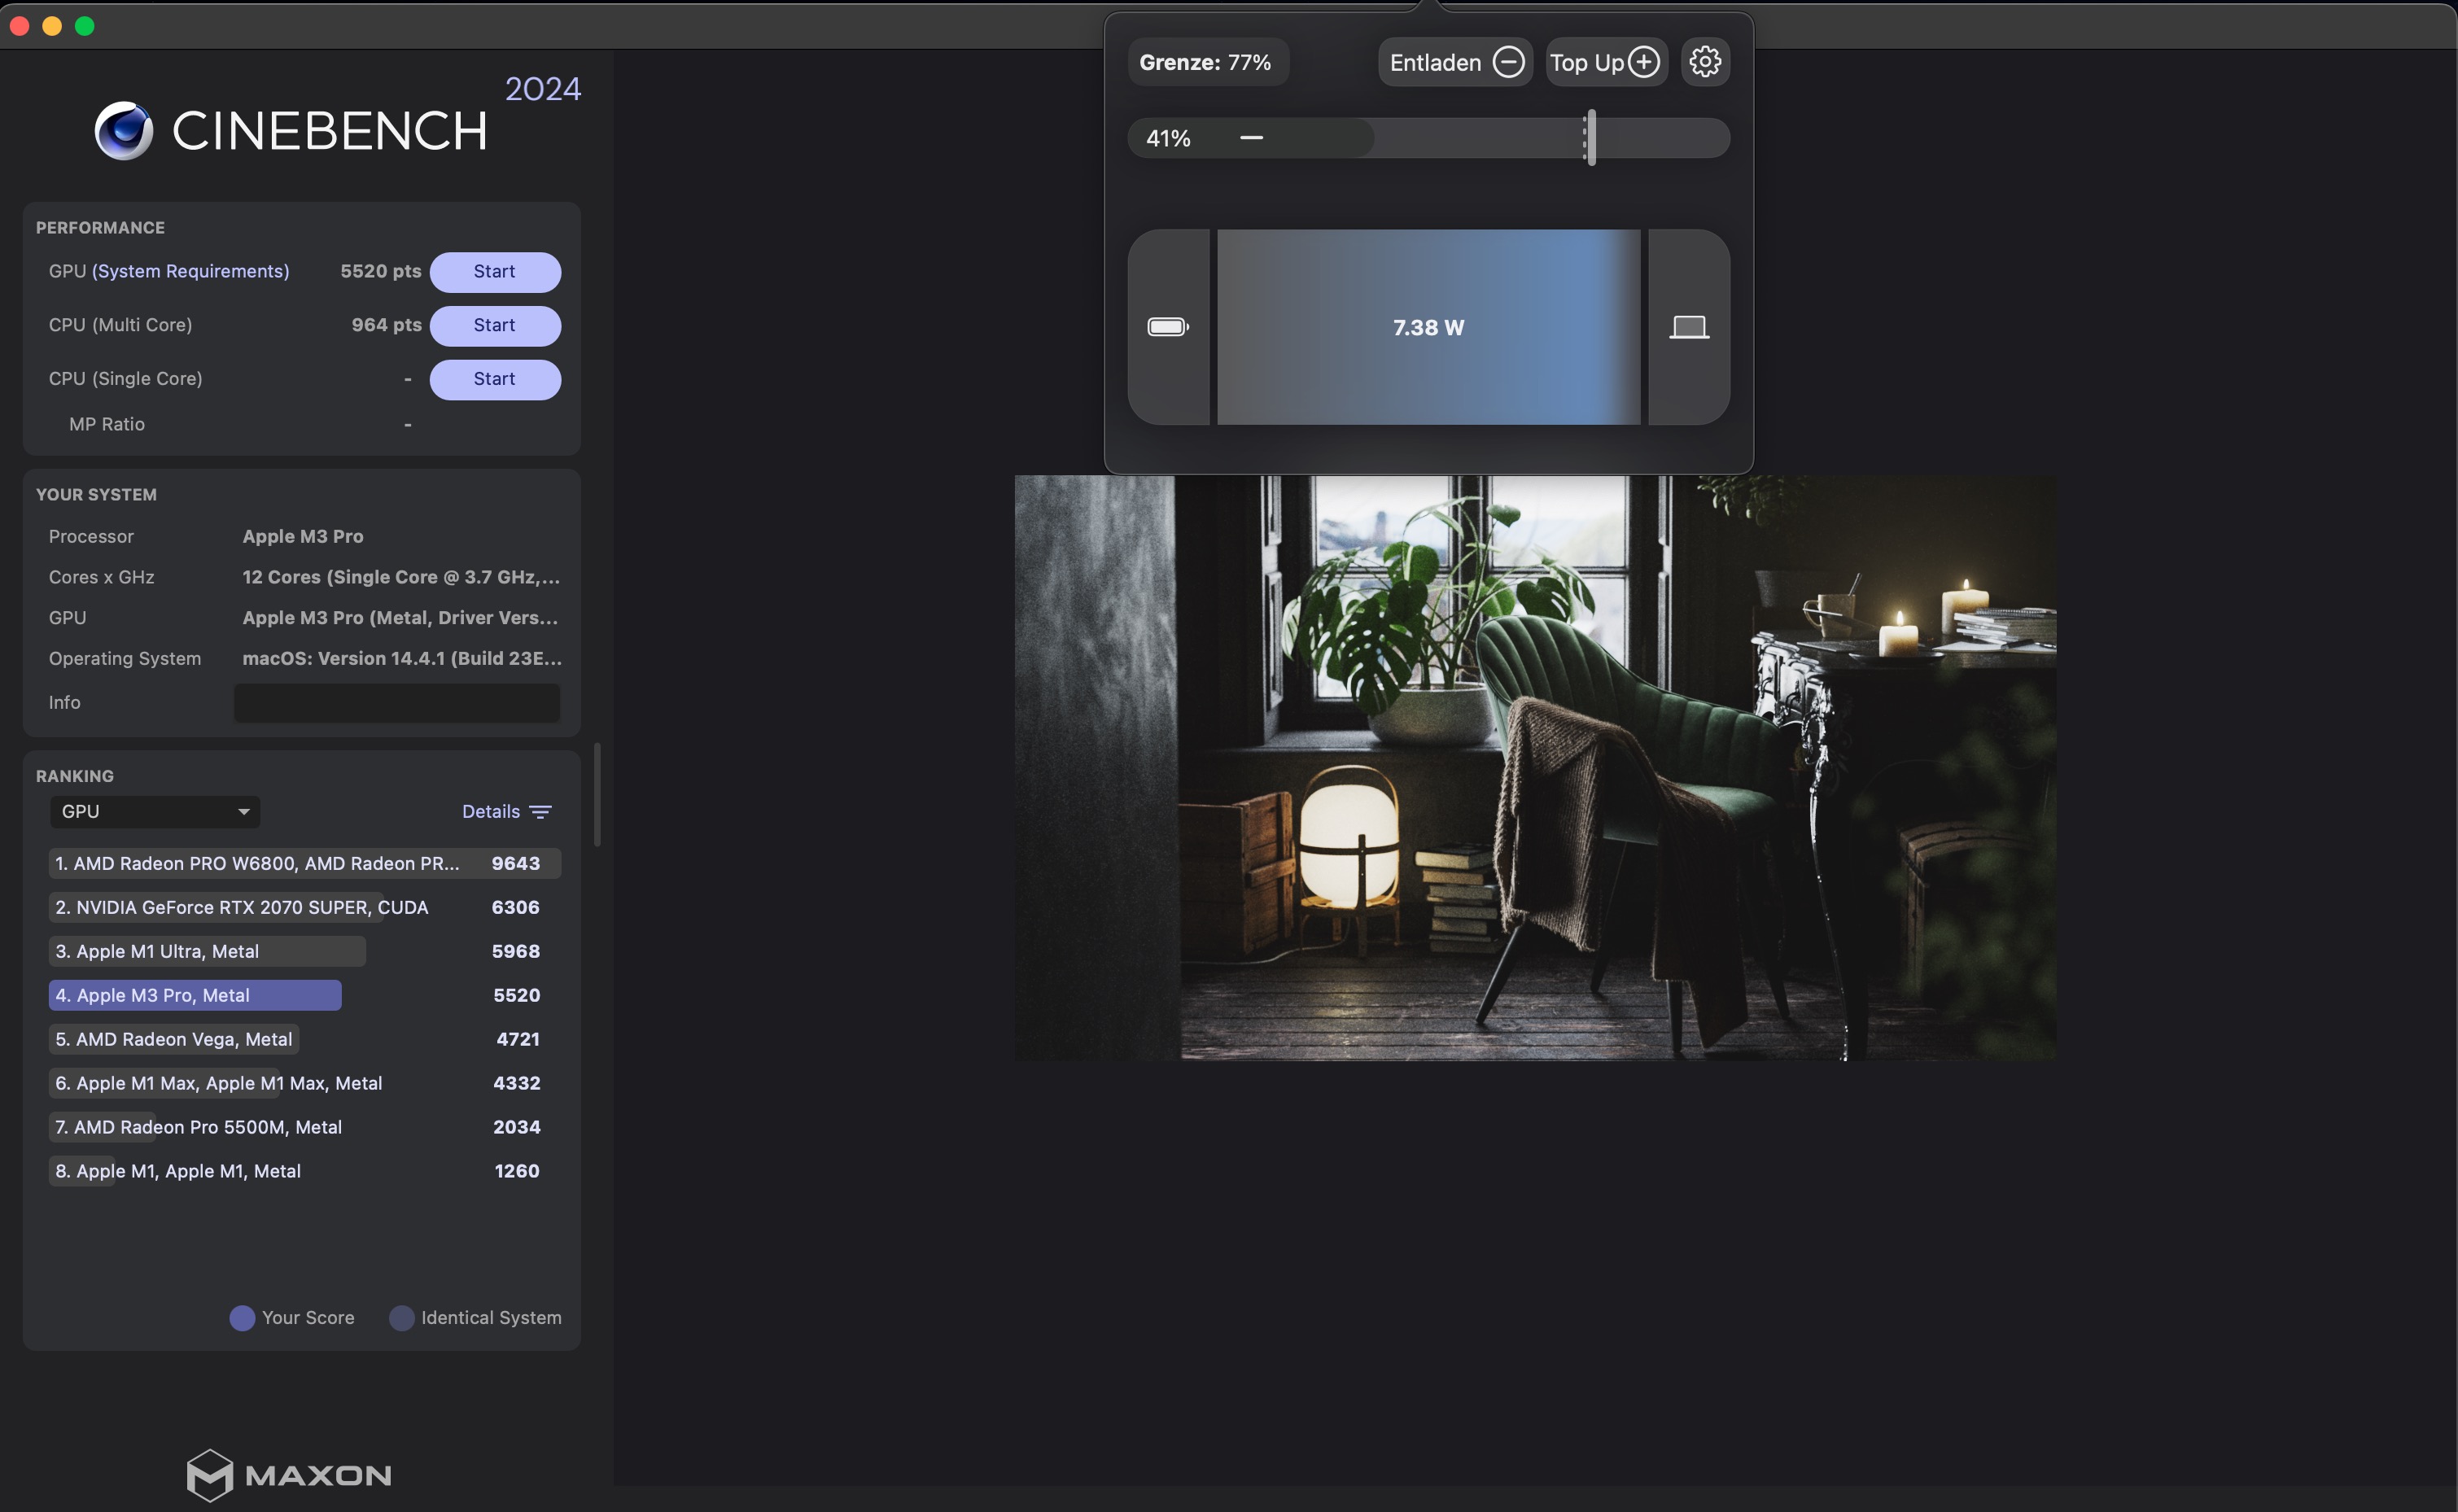Click the battery icon in power flow
Image resolution: width=2458 pixels, height=1512 pixels.
coord(1167,327)
